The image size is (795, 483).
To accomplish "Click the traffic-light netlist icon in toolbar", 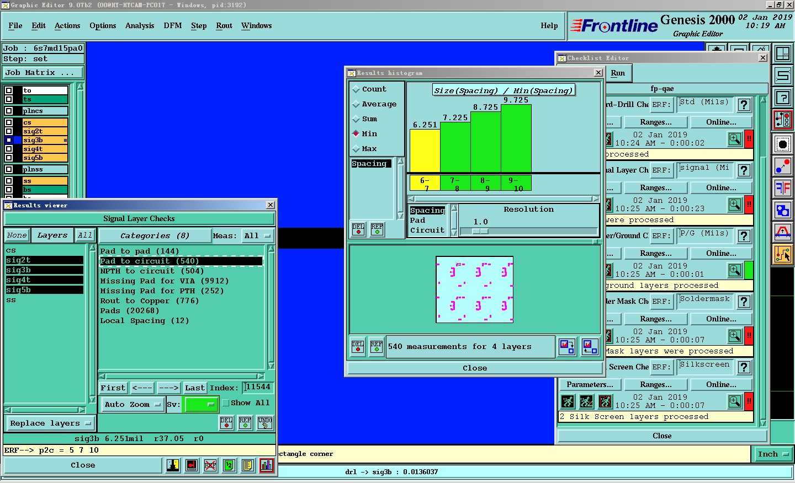I will [783, 119].
